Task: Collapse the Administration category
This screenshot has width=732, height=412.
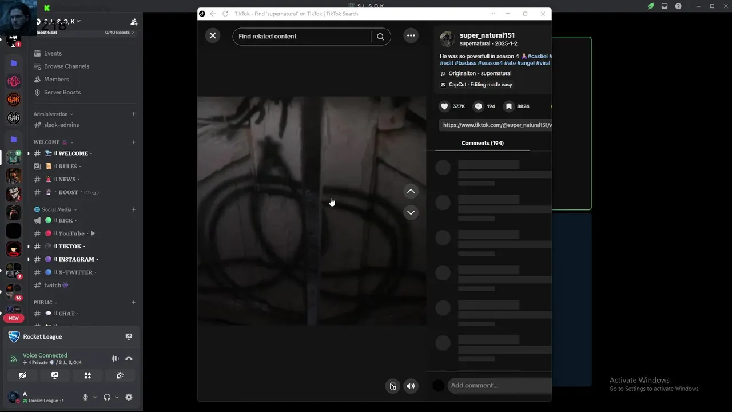Action: point(53,114)
